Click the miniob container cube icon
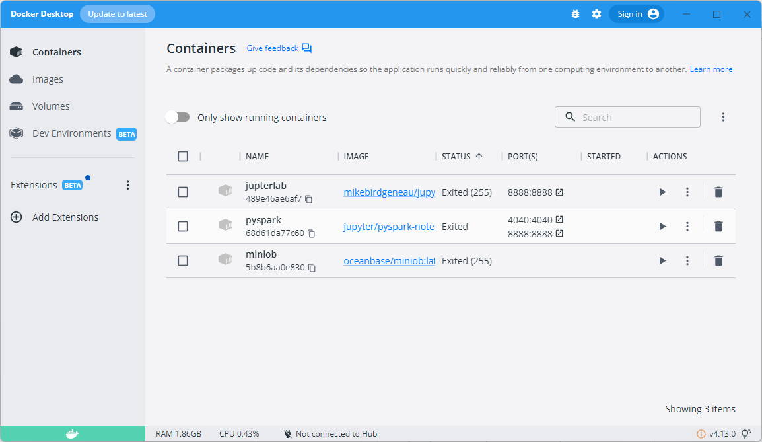Image resolution: width=762 pixels, height=442 pixels. pyautogui.click(x=225, y=259)
